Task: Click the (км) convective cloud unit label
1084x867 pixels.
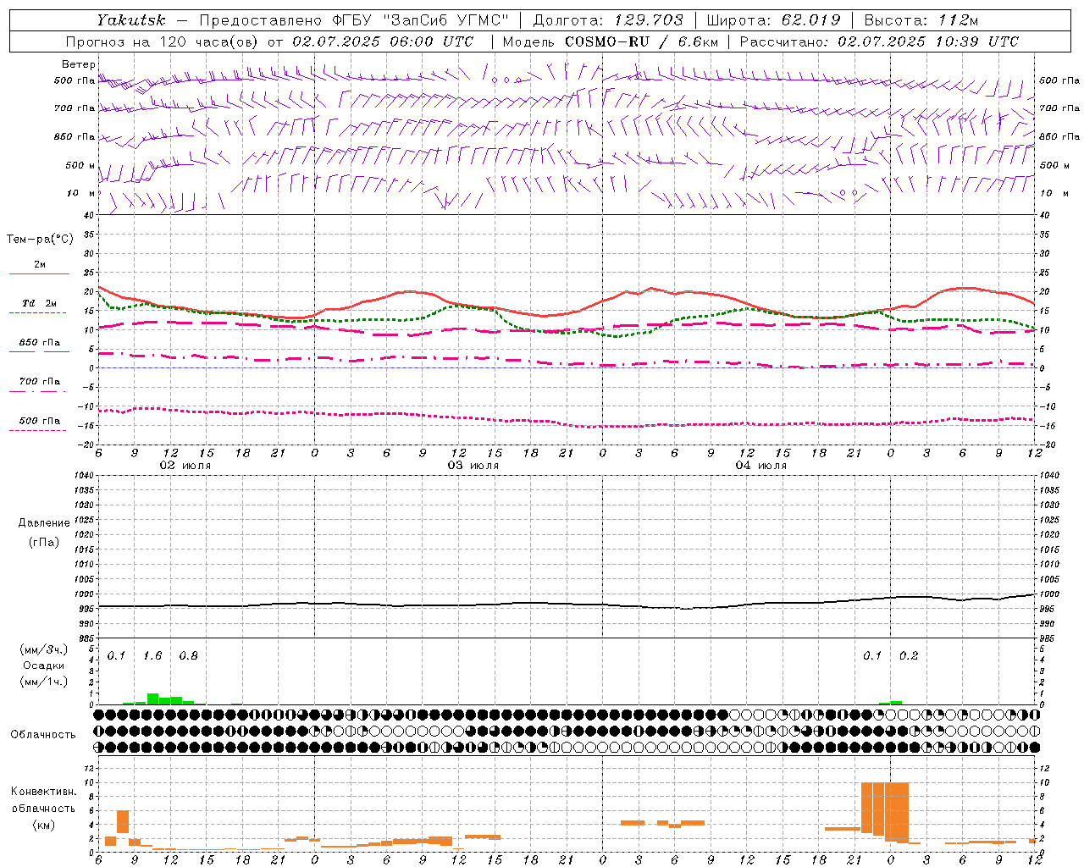Action: (x=43, y=825)
